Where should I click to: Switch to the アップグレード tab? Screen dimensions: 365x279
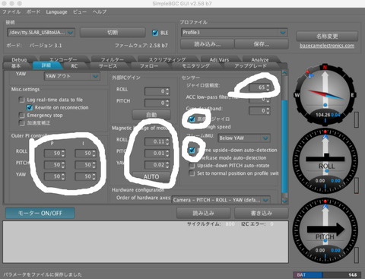coord(251,66)
